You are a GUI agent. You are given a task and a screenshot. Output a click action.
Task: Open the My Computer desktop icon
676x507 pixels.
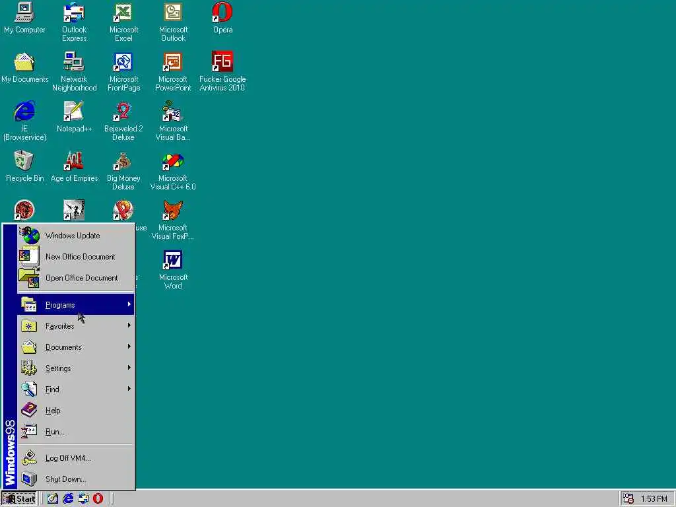coord(24,17)
